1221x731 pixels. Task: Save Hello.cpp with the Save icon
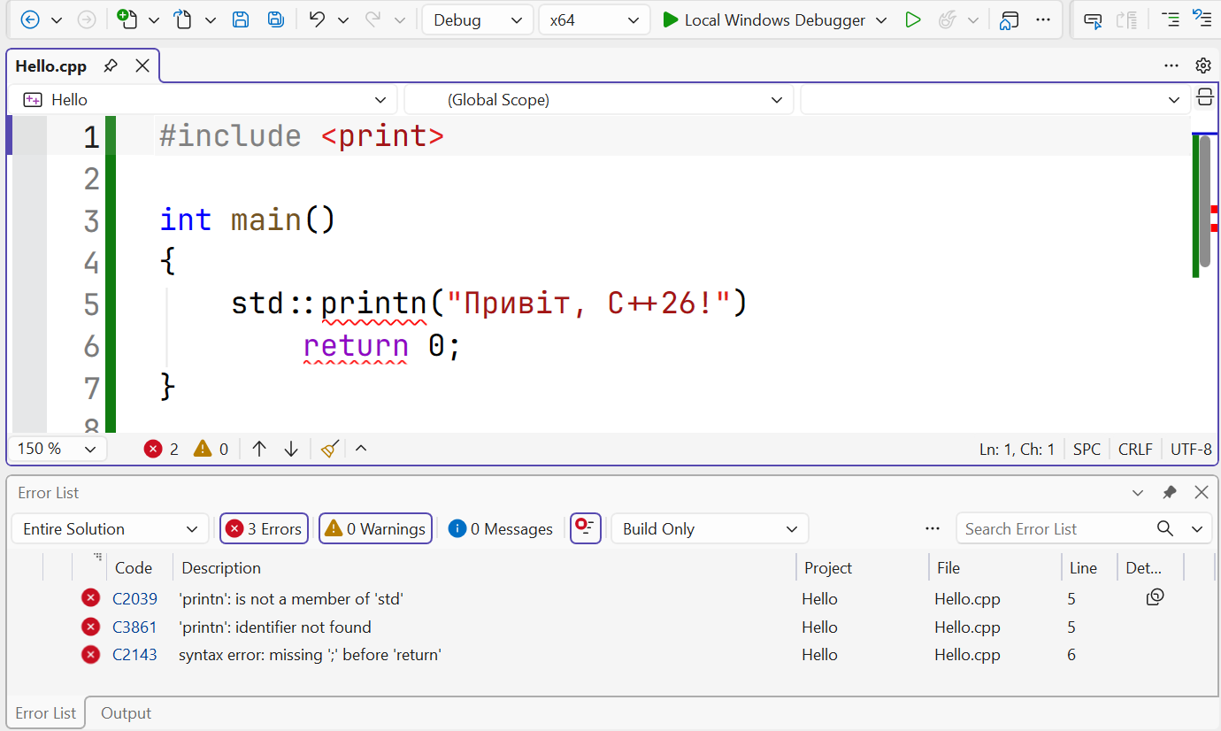tap(241, 19)
